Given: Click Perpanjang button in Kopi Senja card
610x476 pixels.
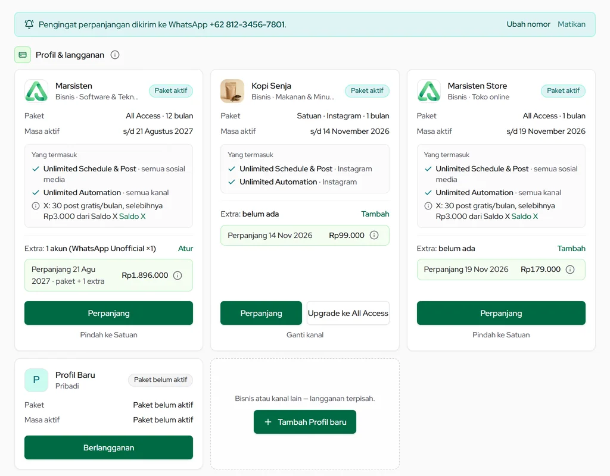Looking at the screenshot, I should tap(261, 313).
